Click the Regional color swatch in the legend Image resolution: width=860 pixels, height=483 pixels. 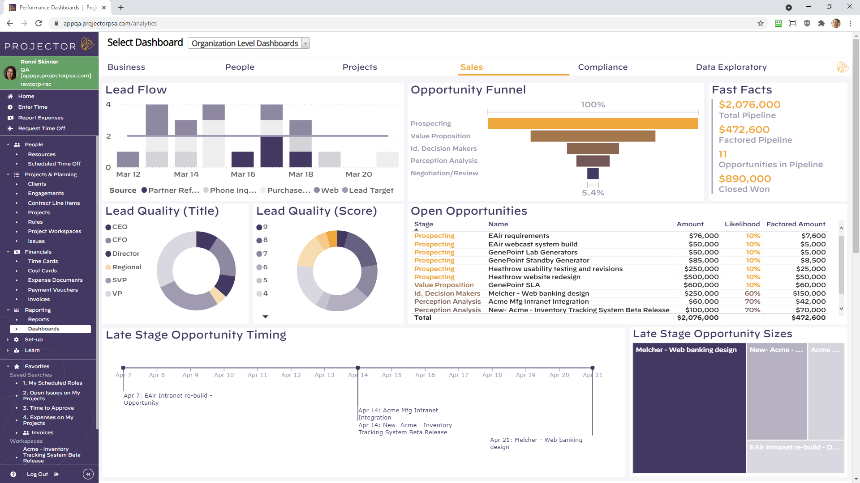tap(108, 267)
